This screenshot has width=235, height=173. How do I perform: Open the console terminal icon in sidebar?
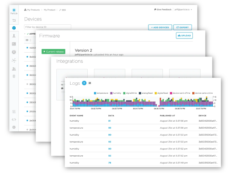point(14,44)
